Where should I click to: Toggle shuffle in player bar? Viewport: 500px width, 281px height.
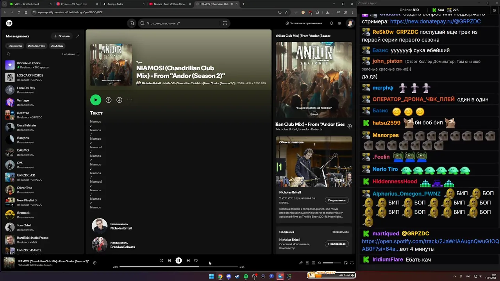point(161,260)
